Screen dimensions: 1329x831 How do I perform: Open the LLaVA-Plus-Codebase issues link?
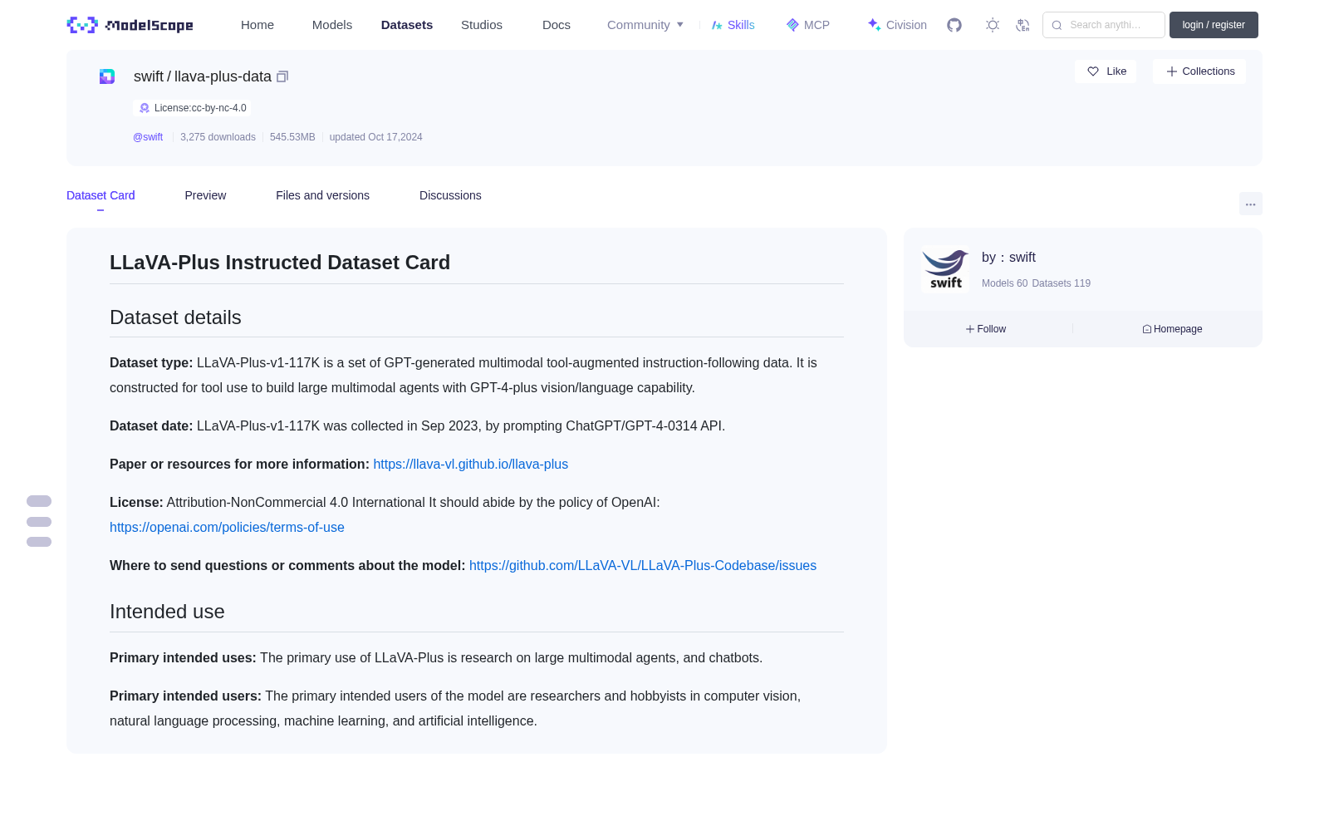643,566
